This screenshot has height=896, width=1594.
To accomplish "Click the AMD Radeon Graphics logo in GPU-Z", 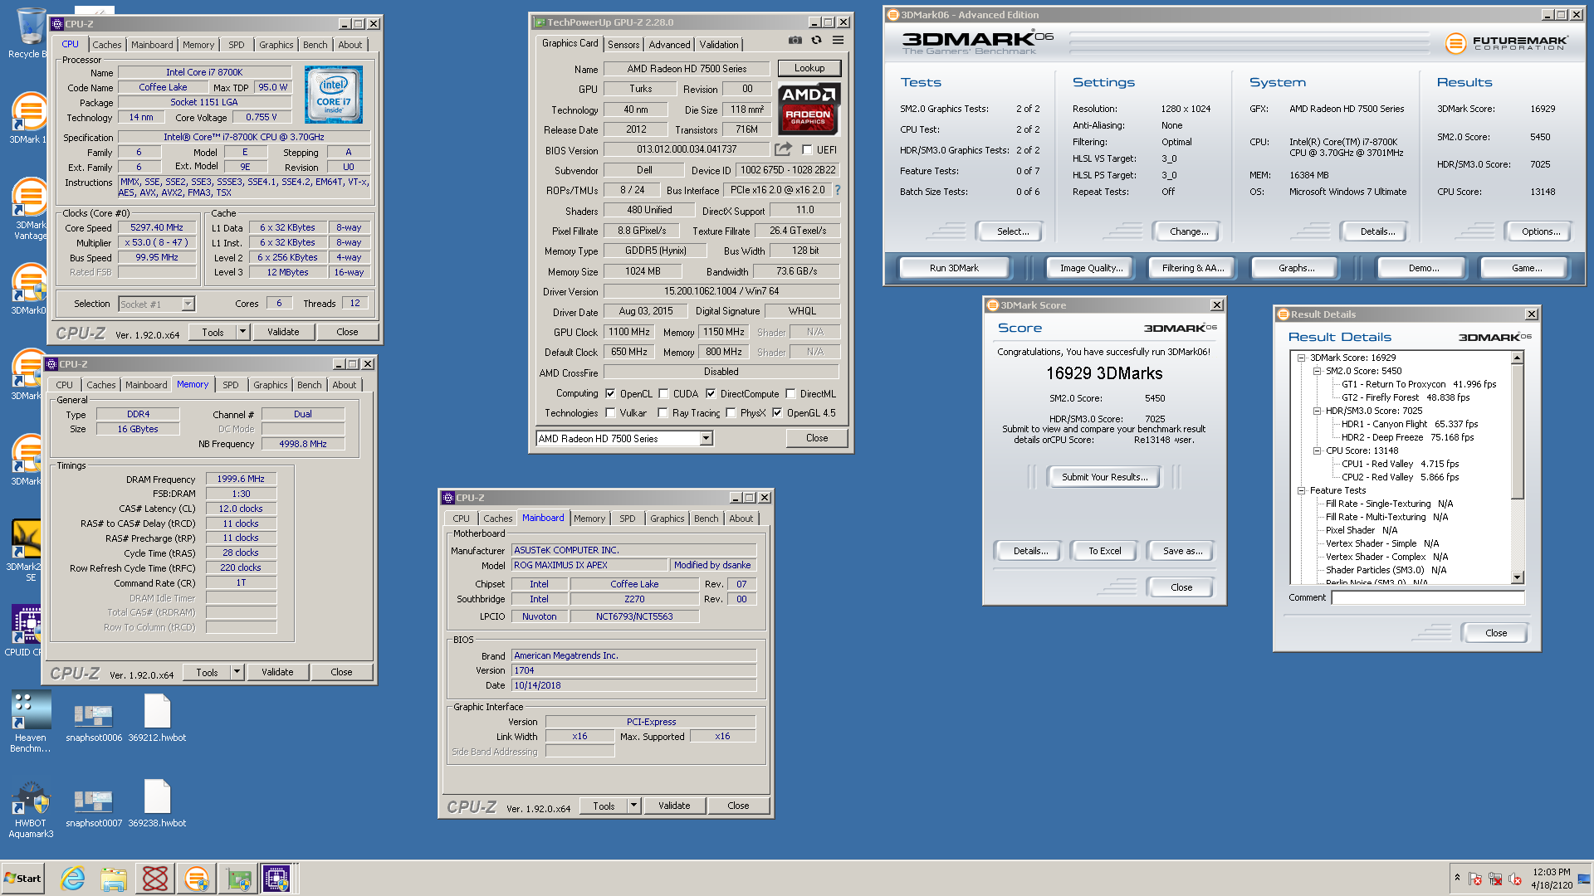I will pyautogui.click(x=809, y=109).
